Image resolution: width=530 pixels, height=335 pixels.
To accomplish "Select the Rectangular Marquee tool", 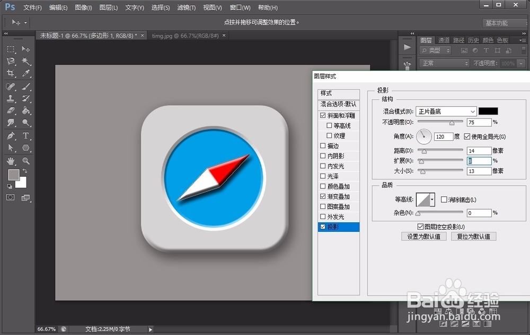I will click(x=11, y=49).
